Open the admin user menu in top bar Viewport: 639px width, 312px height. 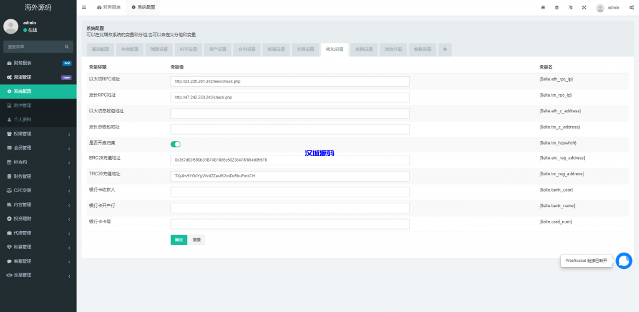click(608, 7)
